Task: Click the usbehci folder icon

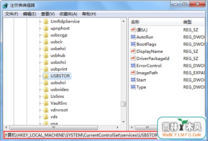Action: pos(46,49)
